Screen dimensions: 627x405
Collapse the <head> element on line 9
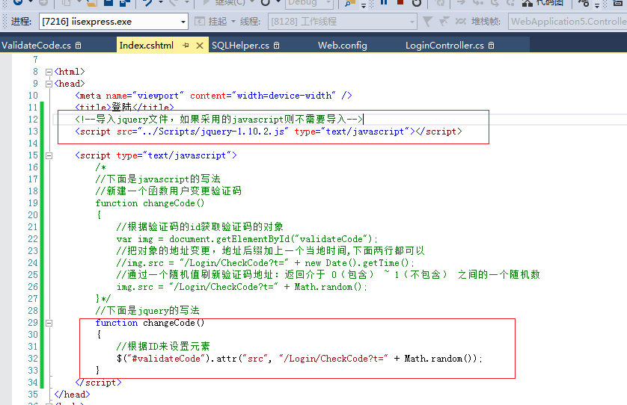pyautogui.click(x=49, y=84)
